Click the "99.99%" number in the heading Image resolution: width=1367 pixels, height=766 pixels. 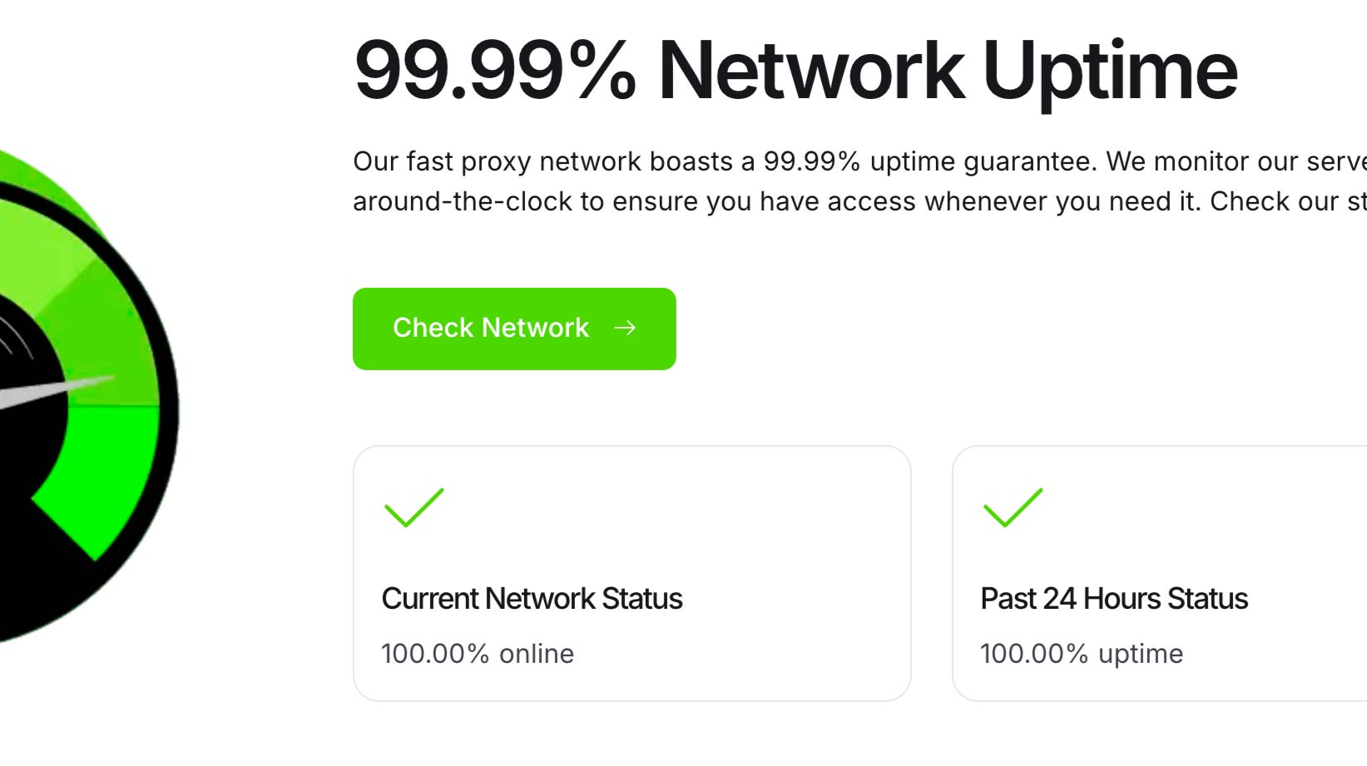[494, 71]
